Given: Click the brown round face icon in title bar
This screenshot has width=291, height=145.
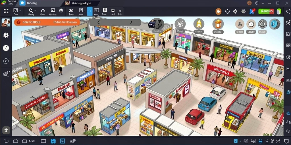Looking at the screenshot, I should point(249,3).
